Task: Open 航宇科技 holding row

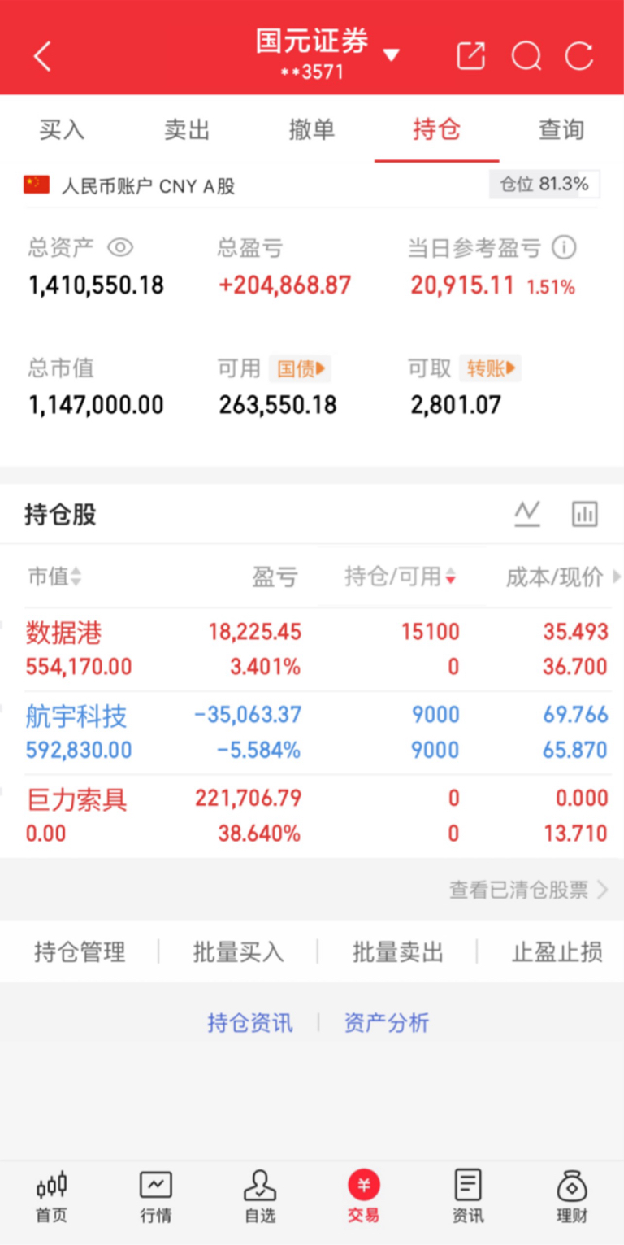Action: [x=312, y=733]
